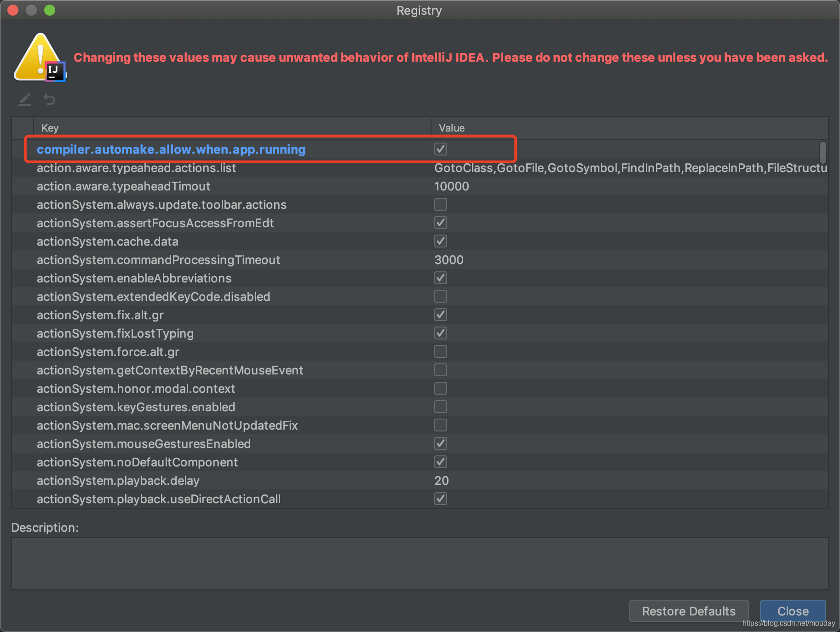The width and height of the screenshot is (840, 632).
Task: Select actionSystem.fixLostTyping key text
Action: [115, 333]
